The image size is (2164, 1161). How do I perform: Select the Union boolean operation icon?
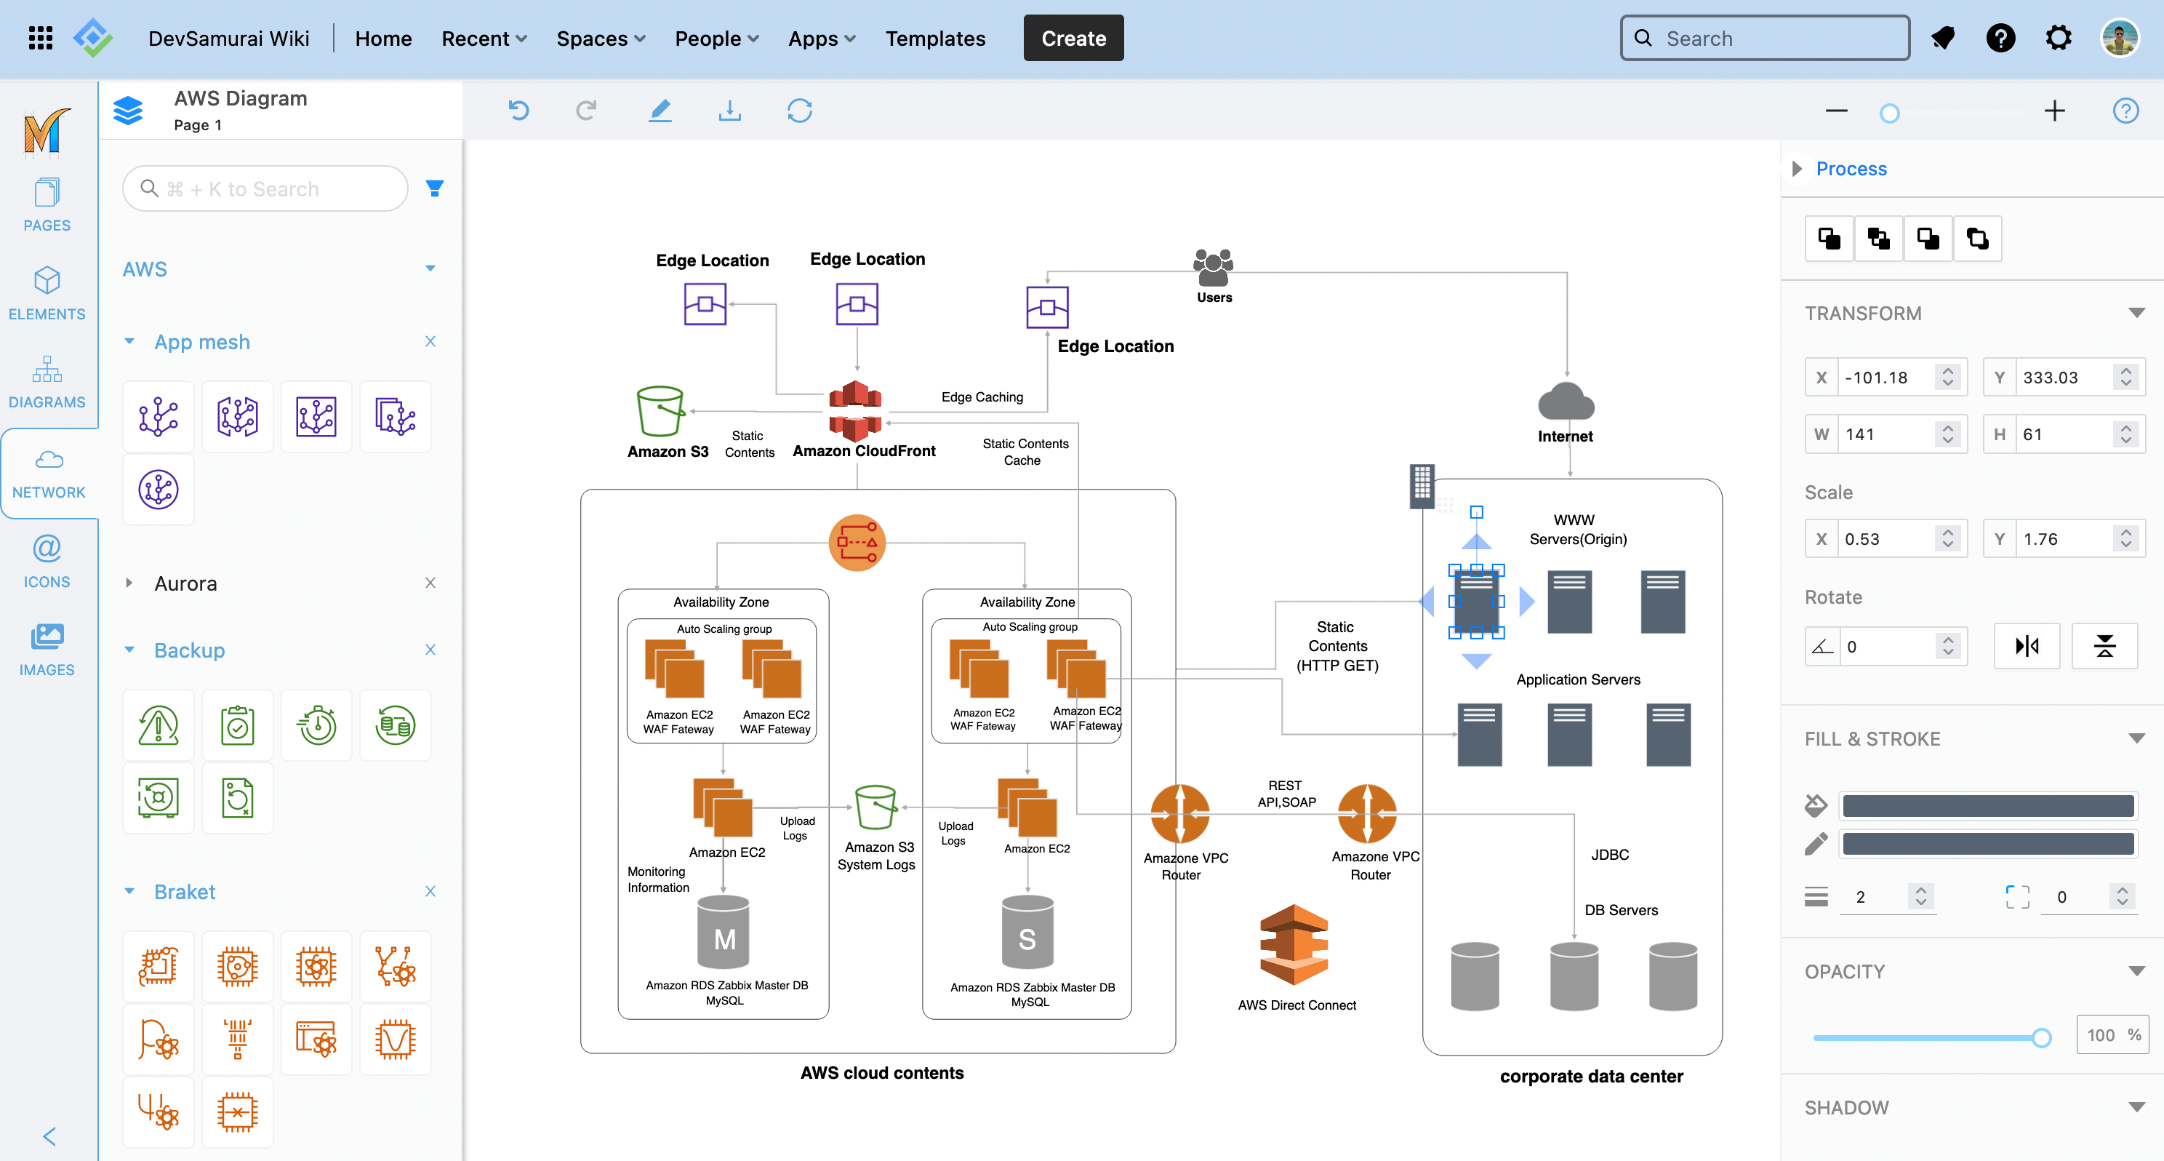pyautogui.click(x=1829, y=238)
